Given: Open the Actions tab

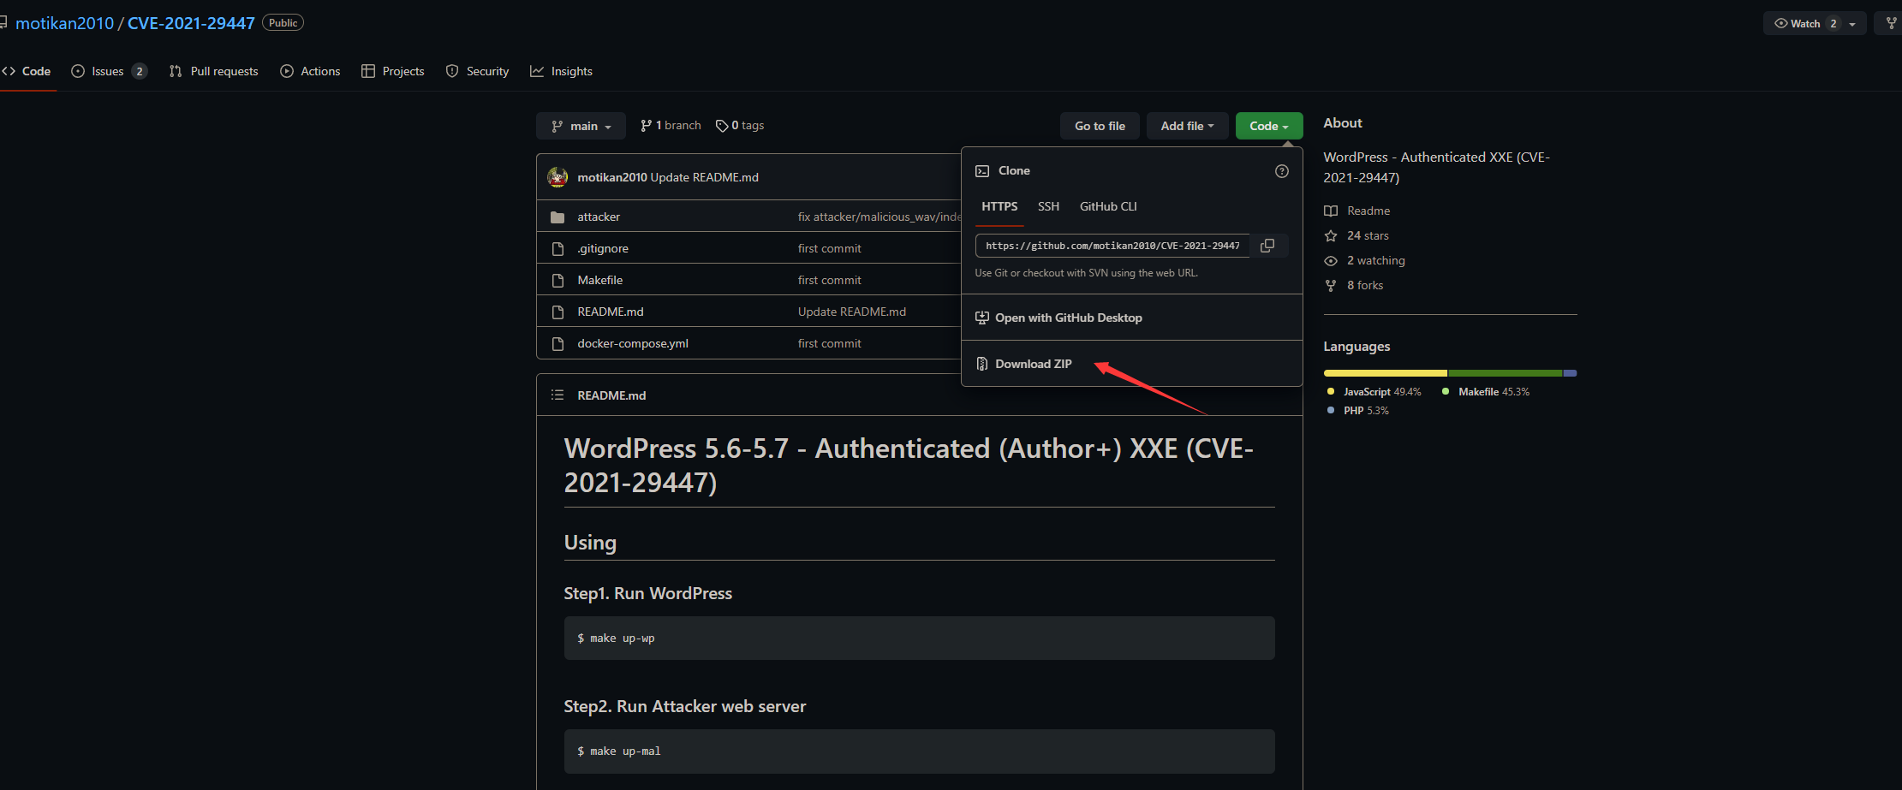Looking at the screenshot, I should (x=311, y=71).
